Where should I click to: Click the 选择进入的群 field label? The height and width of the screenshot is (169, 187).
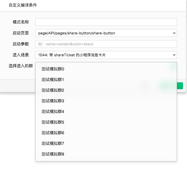[21, 66]
